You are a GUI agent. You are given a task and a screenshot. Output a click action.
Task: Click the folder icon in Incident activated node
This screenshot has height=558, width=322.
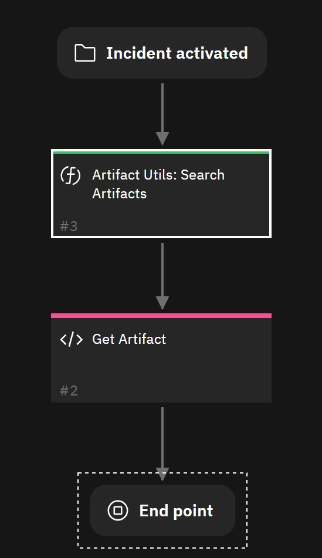point(84,53)
